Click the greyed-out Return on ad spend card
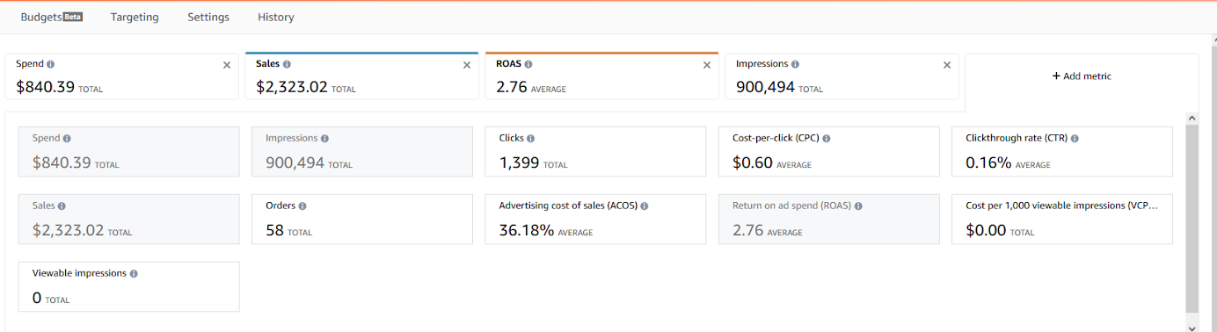Viewport: 1217px width, 332px height. [828, 219]
